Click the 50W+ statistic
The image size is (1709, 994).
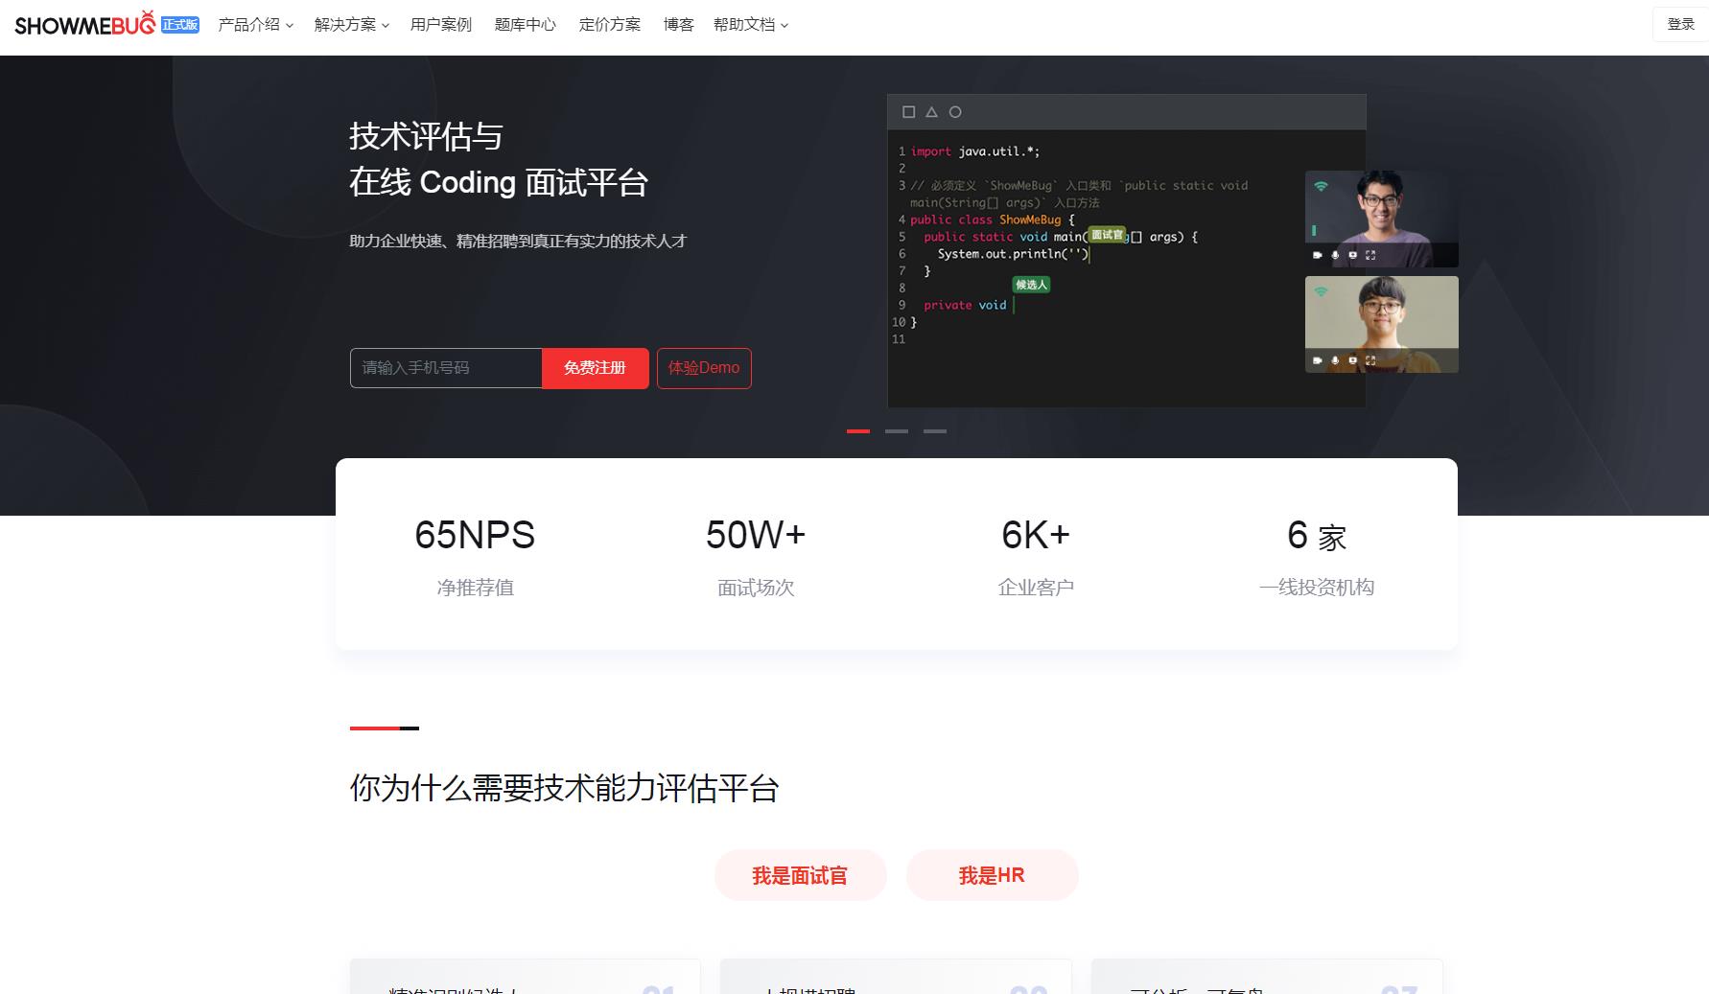point(756,535)
